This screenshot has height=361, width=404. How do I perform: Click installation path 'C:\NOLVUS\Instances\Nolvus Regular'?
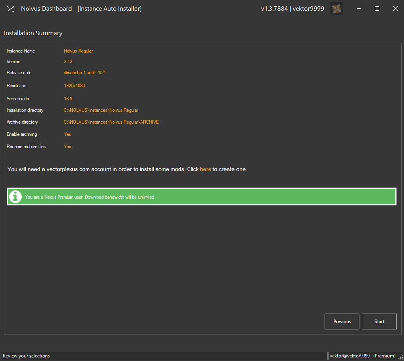pyautogui.click(x=101, y=110)
